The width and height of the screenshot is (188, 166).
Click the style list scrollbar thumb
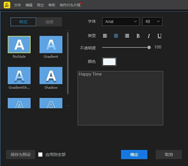click(x=68, y=63)
